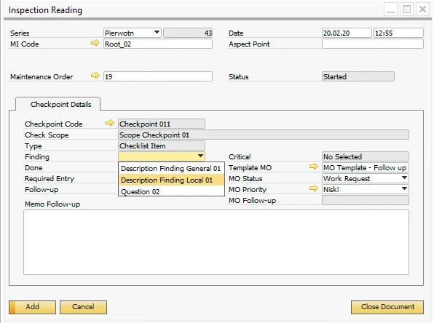Open Checkpoint Code link arrow
The height and width of the screenshot is (323, 434).
(x=110, y=122)
